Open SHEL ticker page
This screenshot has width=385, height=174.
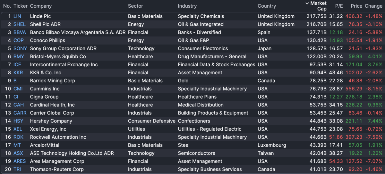click(x=19, y=24)
